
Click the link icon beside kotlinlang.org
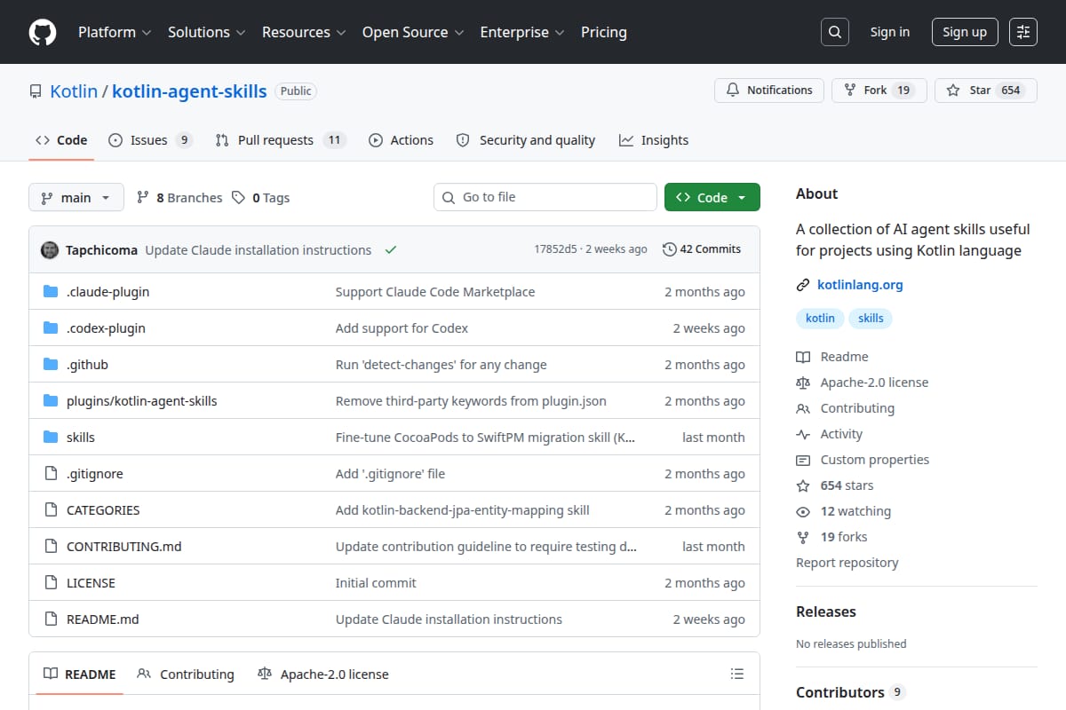click(803, 285)
